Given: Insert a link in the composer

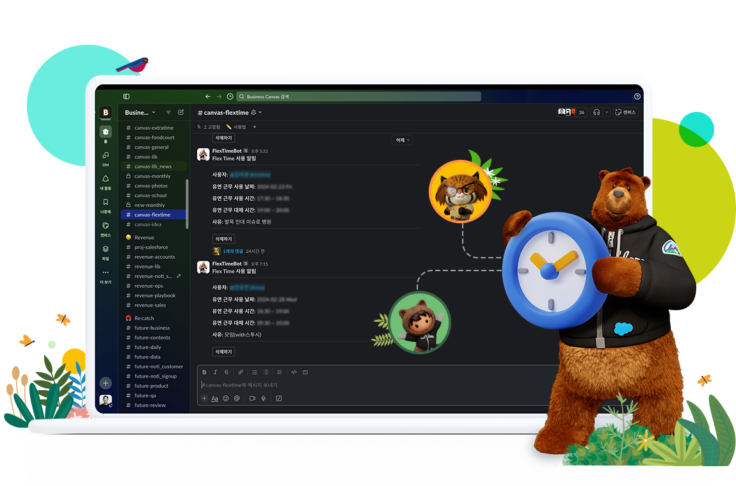Looking at the screenshot, I should click(241, 372).
